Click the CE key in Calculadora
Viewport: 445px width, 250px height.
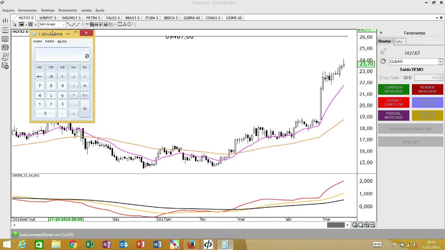coord(51,77)
